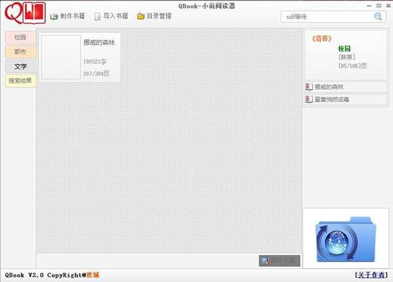The width and height of the screenshot is (393, 282).
Task: Click the magnifier search icon
Action: [378, 16]
